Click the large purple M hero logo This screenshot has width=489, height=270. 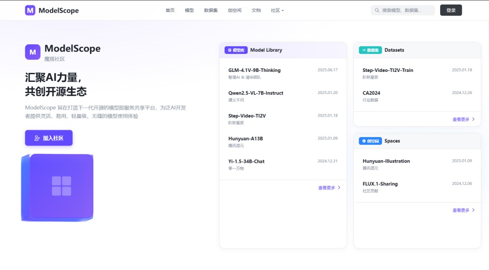coord(33,52)
